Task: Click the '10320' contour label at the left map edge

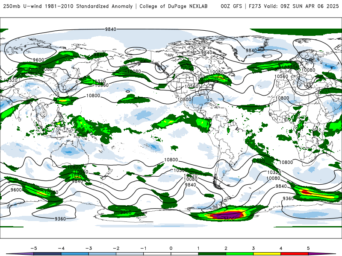Action: click(x=10, y=80)
